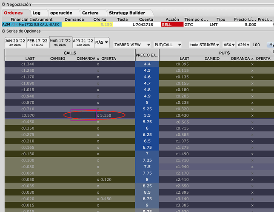Select the JAN 20 '22 expiry tab
Image resolution: width=274 pixels, height=212 pixels.
pyautogui.click(x=15, y=42)
